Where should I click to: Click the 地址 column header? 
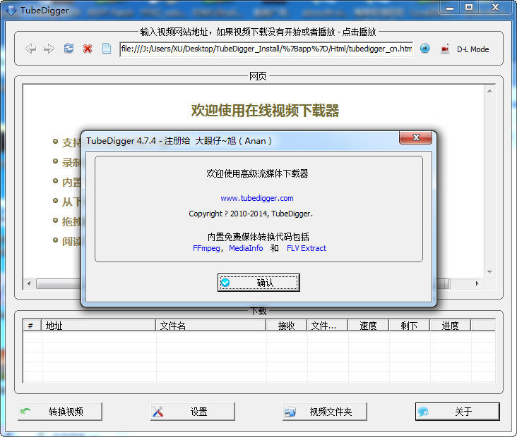(x=98, y=326)
